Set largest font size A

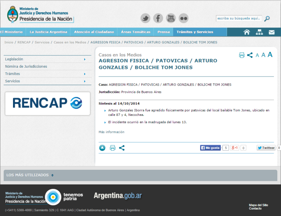270,54
